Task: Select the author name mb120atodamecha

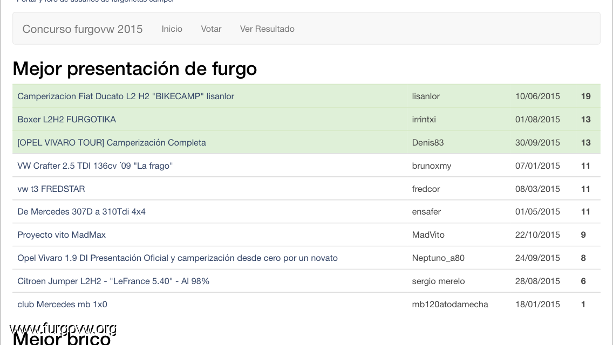Action: [450, 304]
